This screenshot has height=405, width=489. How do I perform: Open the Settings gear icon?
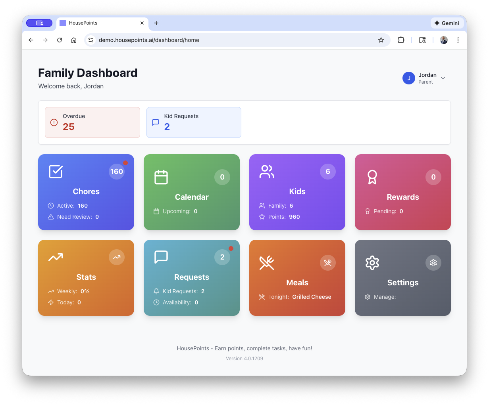(372, 263)
